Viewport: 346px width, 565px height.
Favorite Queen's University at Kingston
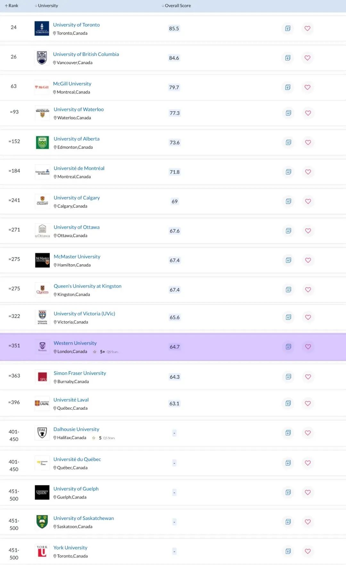(x=308, y=290)
